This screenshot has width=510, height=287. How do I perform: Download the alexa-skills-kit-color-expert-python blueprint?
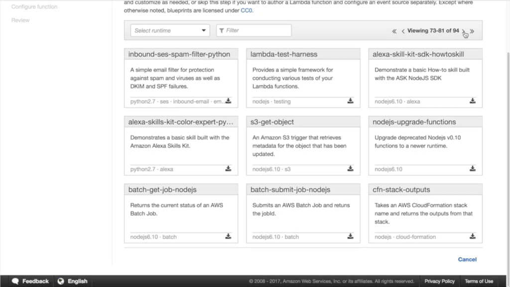(228, 168)
